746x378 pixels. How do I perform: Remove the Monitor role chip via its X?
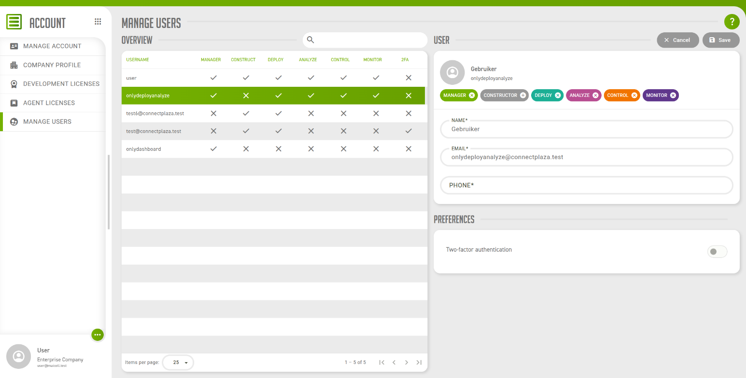pyautogui.click(x=673, y=95)
